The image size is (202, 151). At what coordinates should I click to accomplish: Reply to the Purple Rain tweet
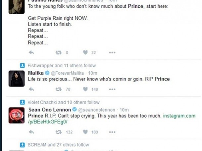(x=31, y=52)
